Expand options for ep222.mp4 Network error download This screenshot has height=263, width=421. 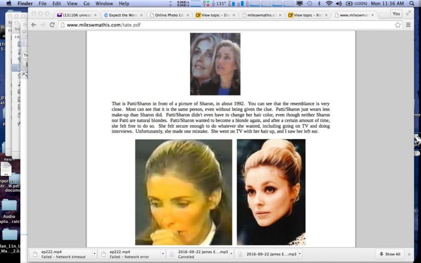coord(163,254)
